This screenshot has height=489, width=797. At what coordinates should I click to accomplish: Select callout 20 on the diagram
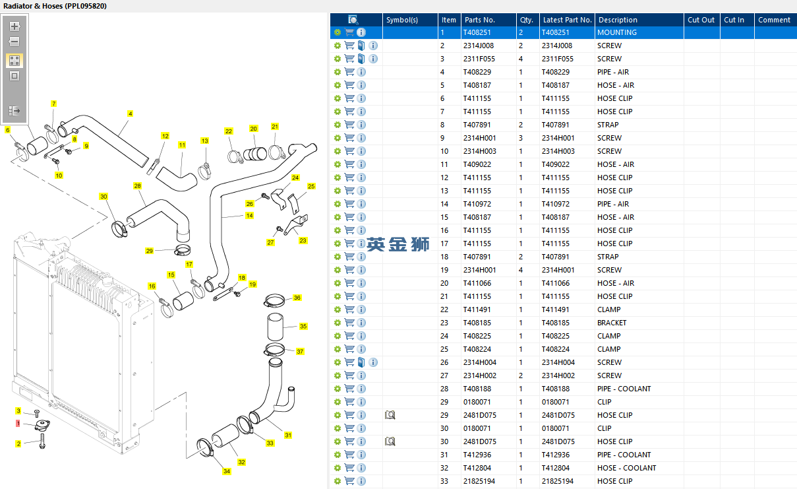(253, 129)
